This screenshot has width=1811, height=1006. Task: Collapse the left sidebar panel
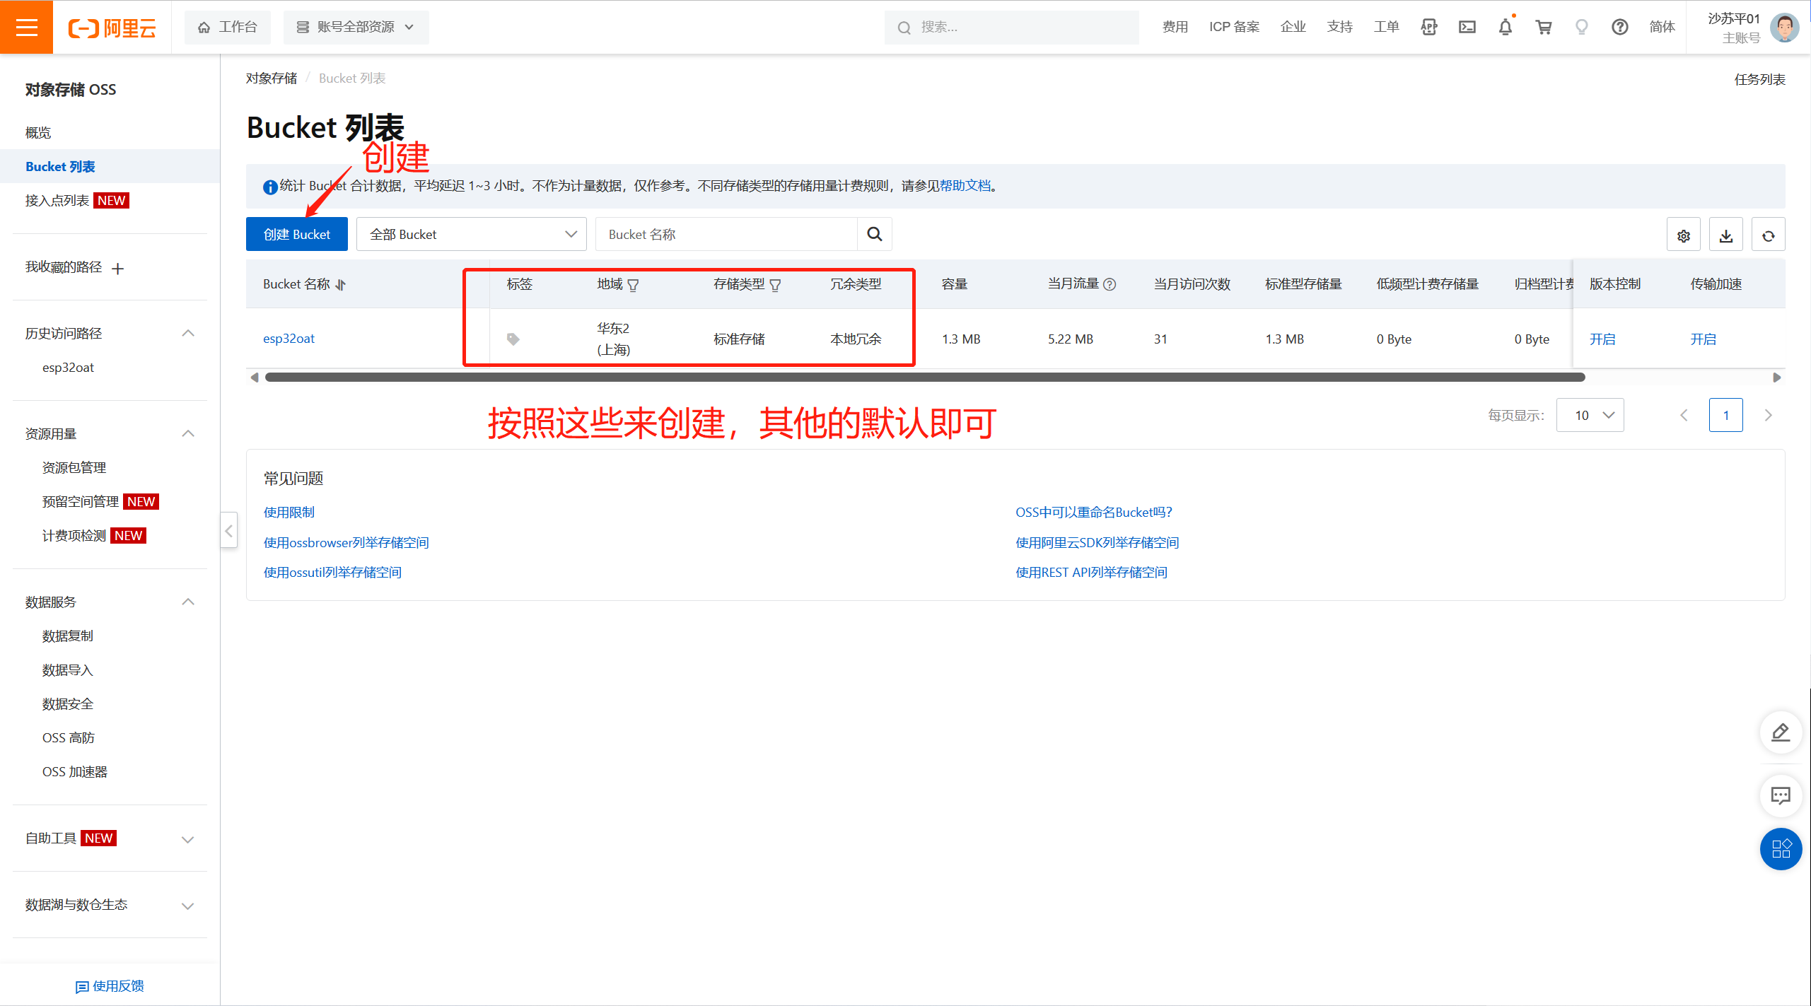pyautogui.click(x=228, y=530)
